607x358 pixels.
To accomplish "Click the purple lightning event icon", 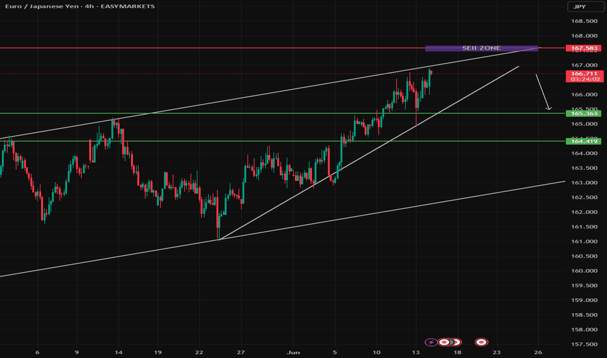I will click(431, 342).
